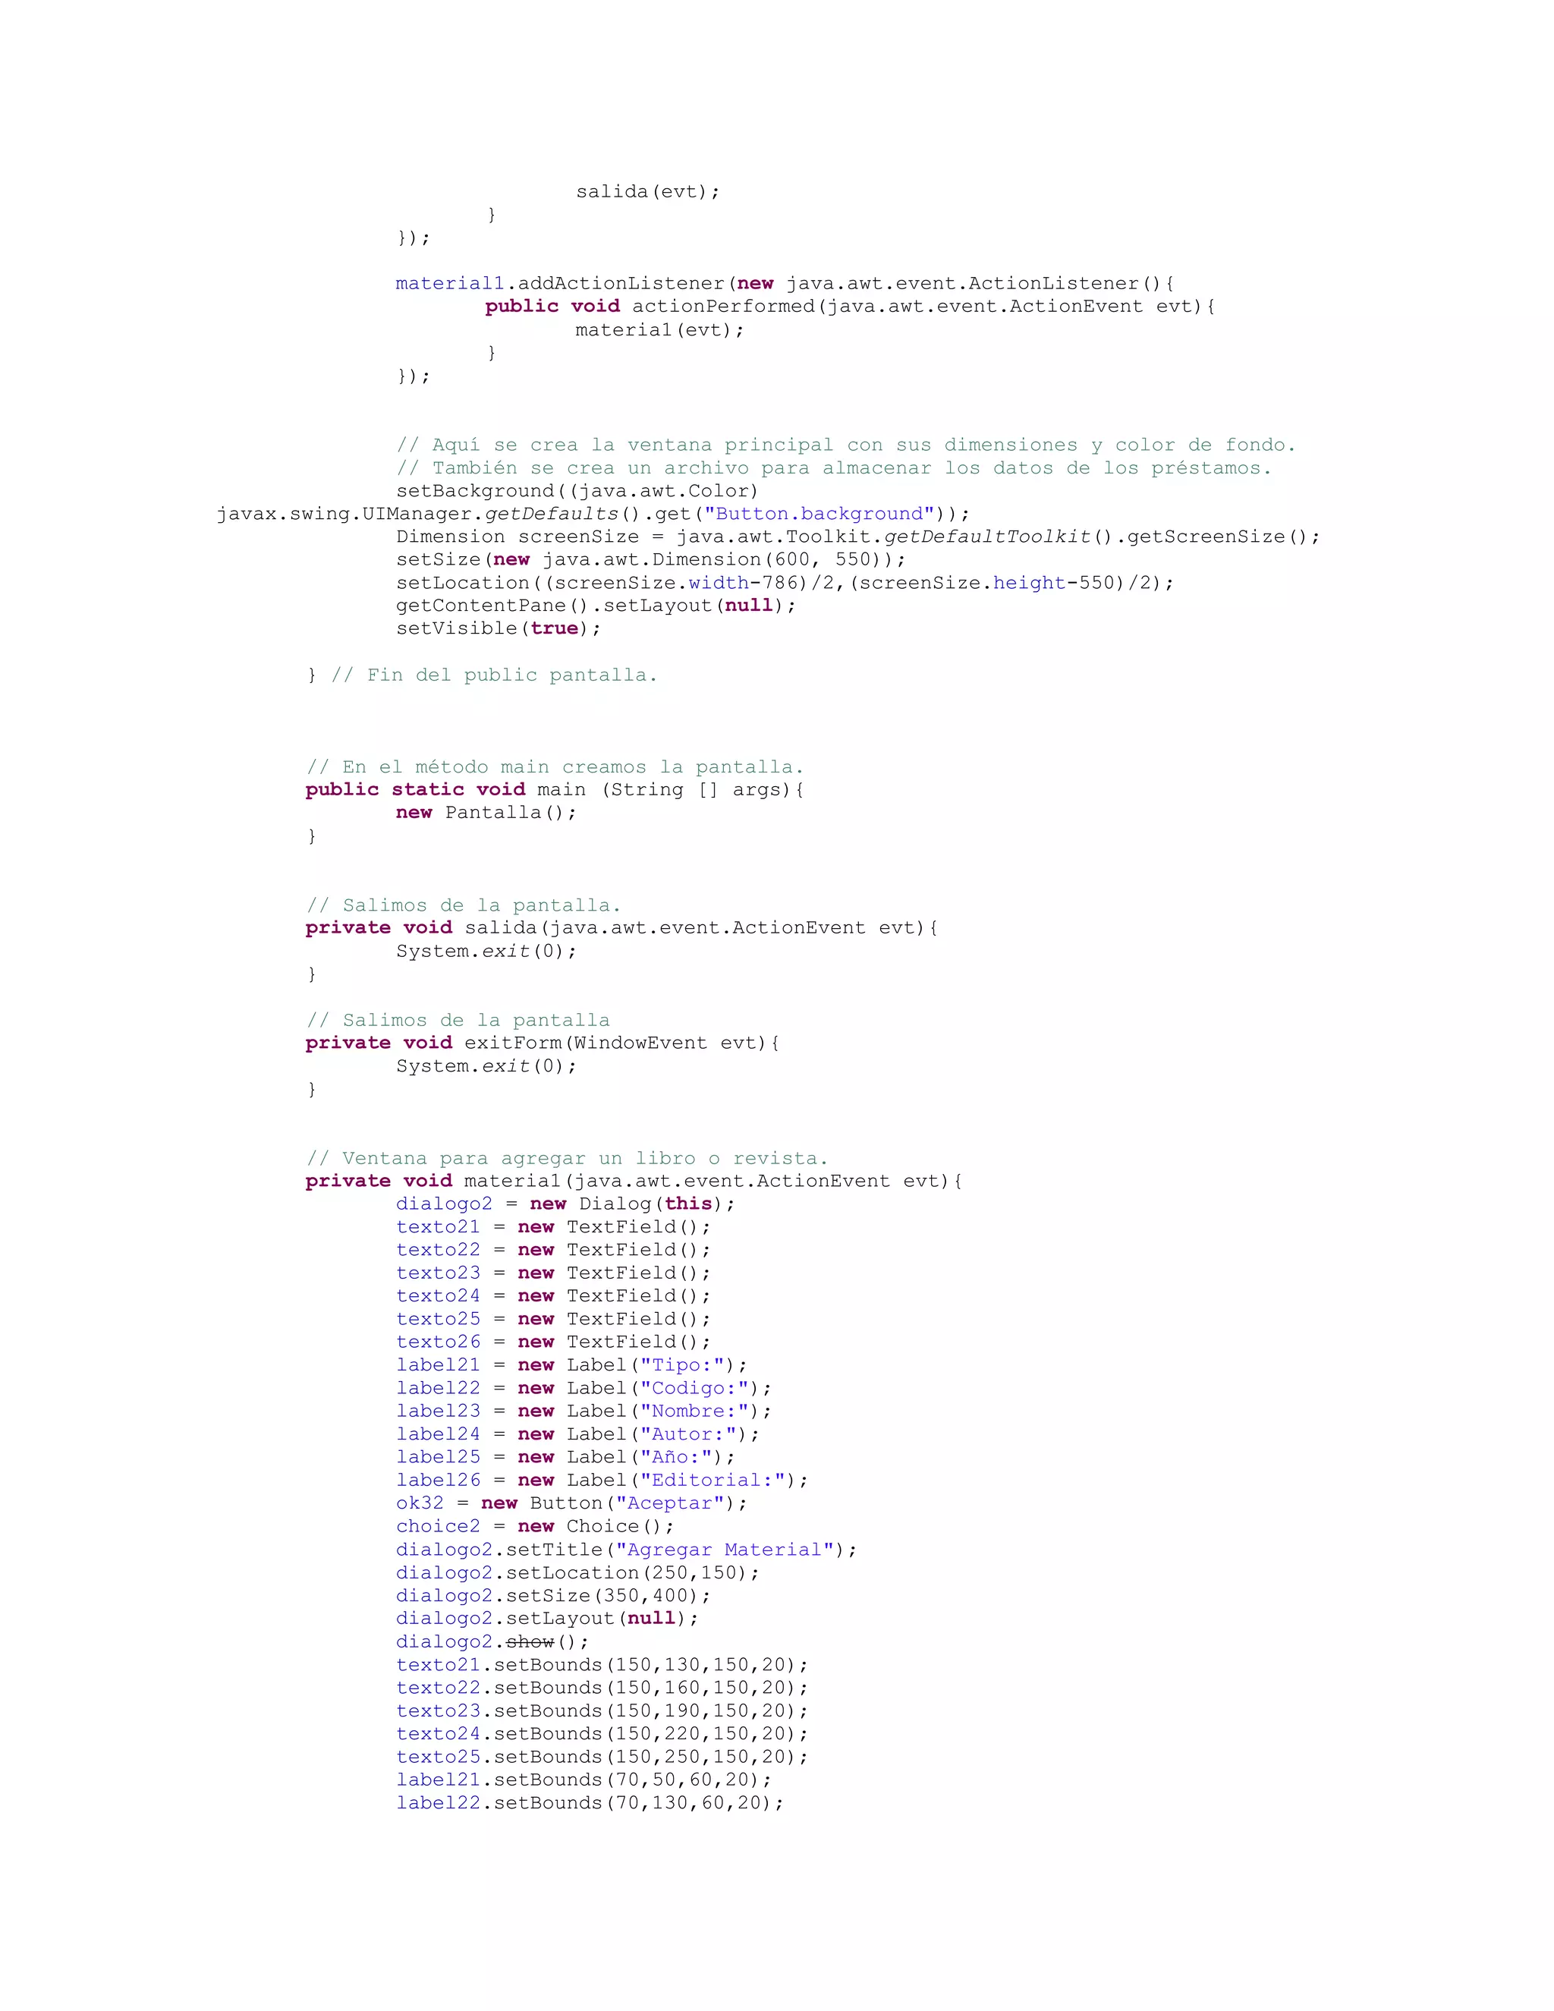Viewport: 1554px width, 2011px height.
Task: Click 'label22.setBounds(70,130,60,20);' last line
Action: point(589,1803)
